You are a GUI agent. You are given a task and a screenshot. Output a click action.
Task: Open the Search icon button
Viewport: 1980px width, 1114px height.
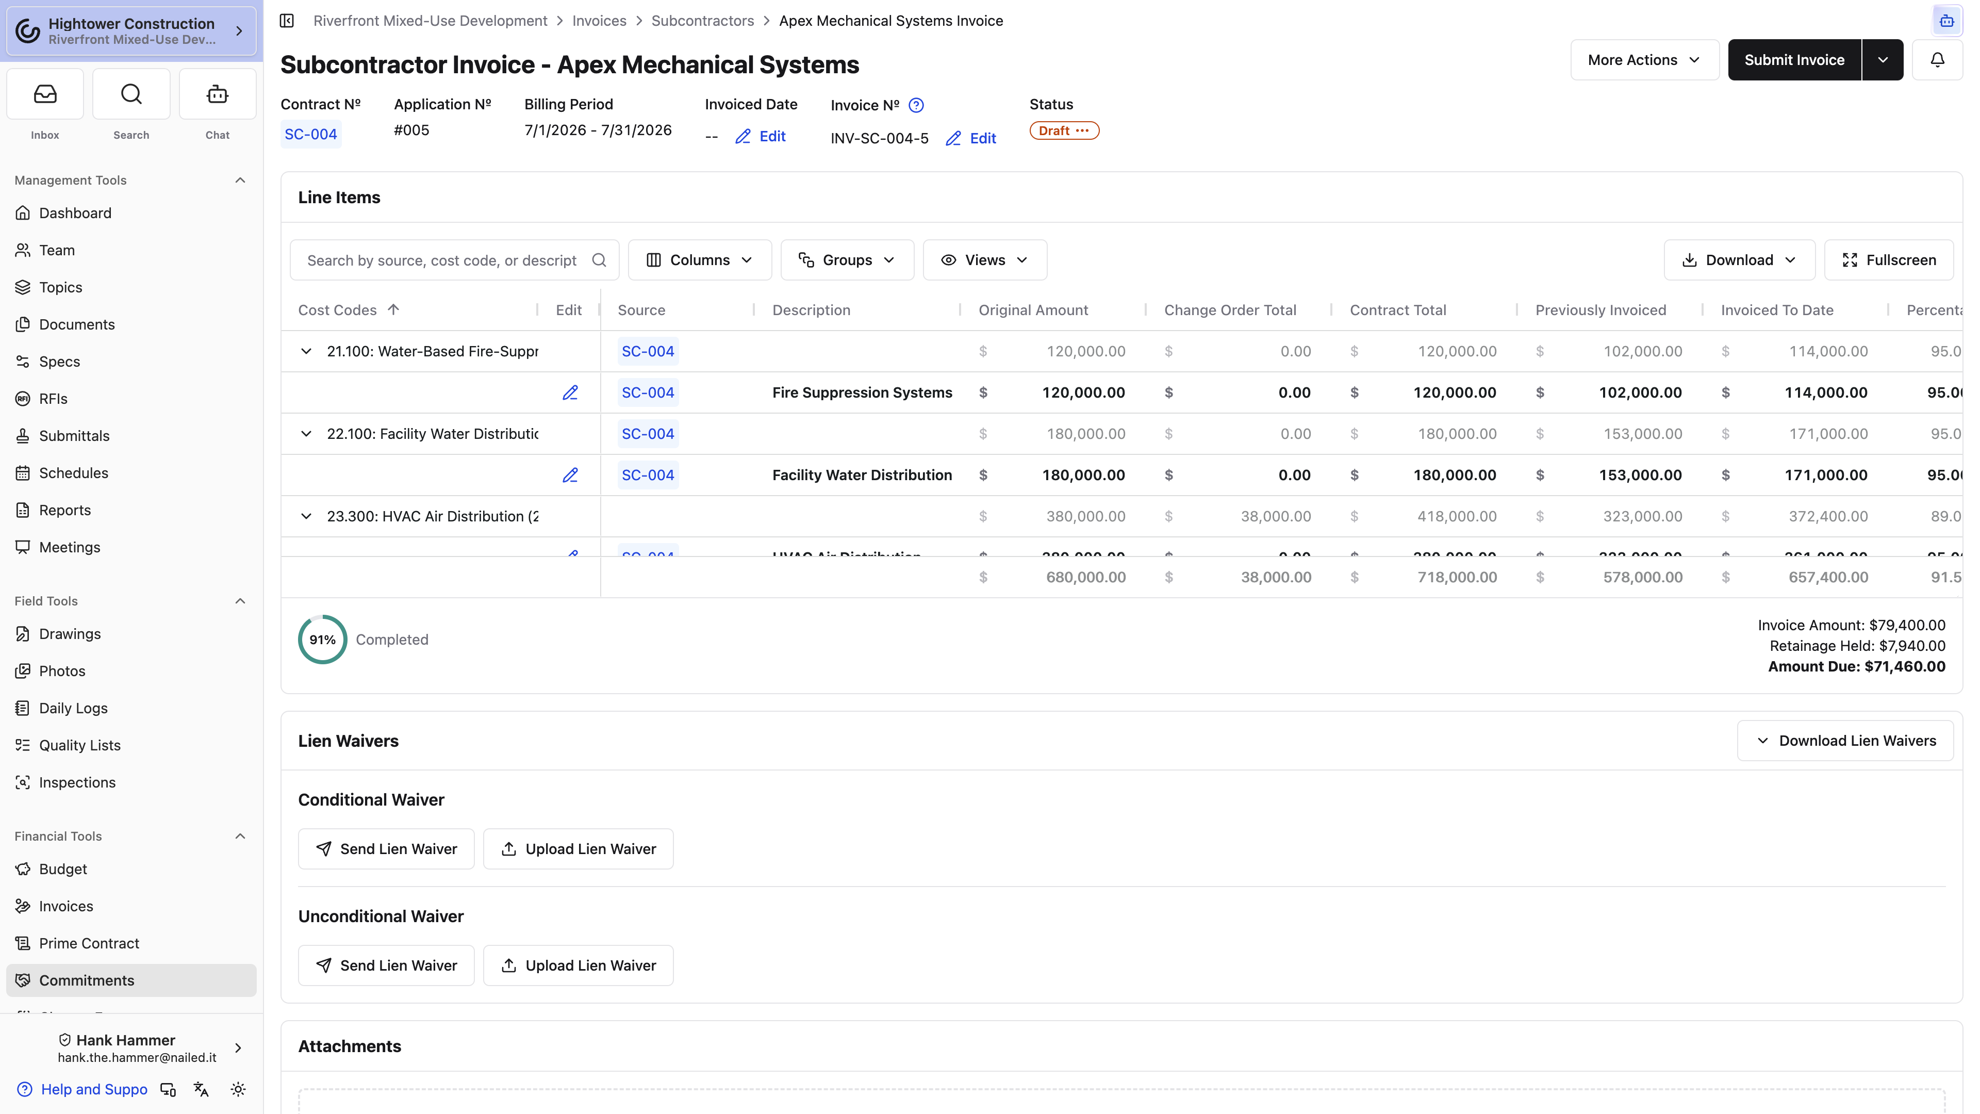tap(131, 94)
